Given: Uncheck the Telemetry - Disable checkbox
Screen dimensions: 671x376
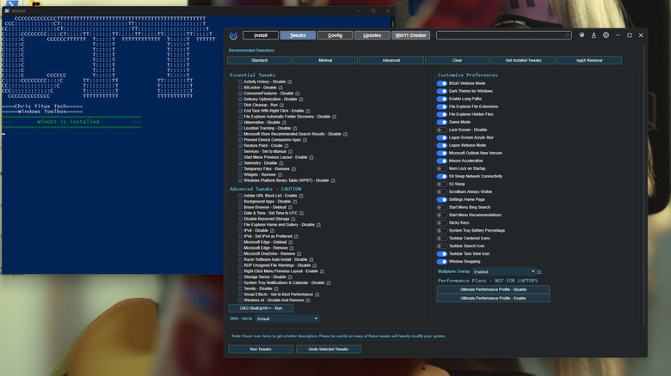Looking at the screenshot, I should pos(241,163).
